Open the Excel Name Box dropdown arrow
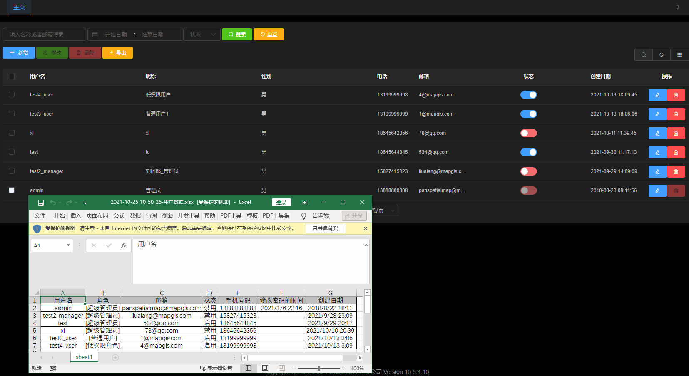 point(68,245)
